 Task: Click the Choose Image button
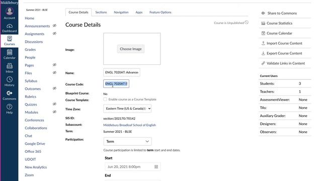[x=131, y=49]
